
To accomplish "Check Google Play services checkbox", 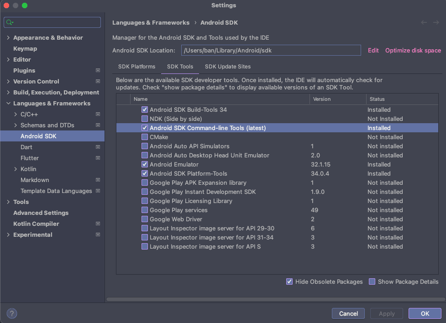I will point(145,210).
